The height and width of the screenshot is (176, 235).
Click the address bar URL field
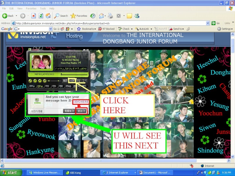pos(111,23)
